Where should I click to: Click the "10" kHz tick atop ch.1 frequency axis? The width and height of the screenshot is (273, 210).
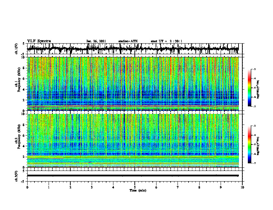point(23,57)
